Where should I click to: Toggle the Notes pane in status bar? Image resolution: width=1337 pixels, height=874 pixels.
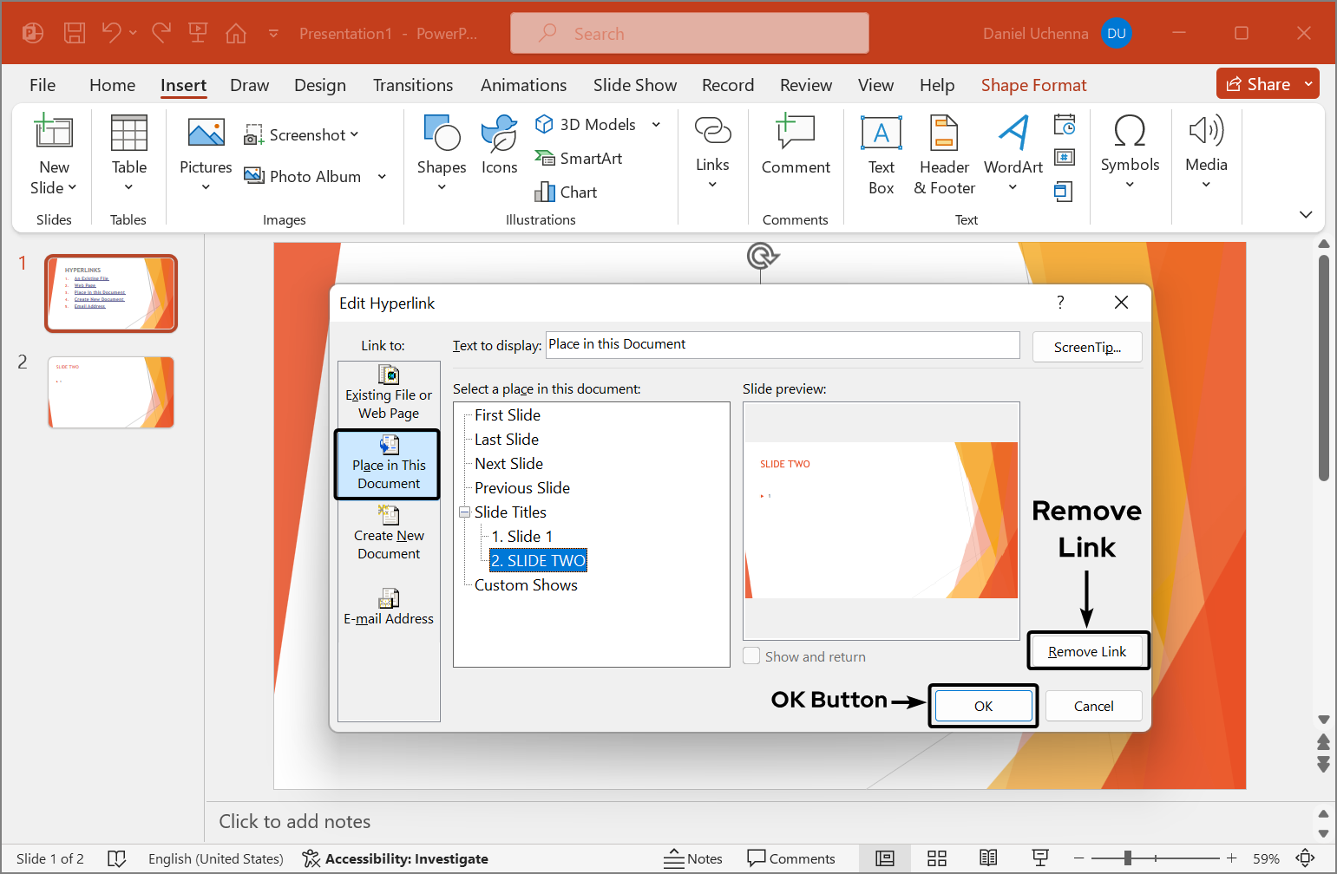pos(693,858)
